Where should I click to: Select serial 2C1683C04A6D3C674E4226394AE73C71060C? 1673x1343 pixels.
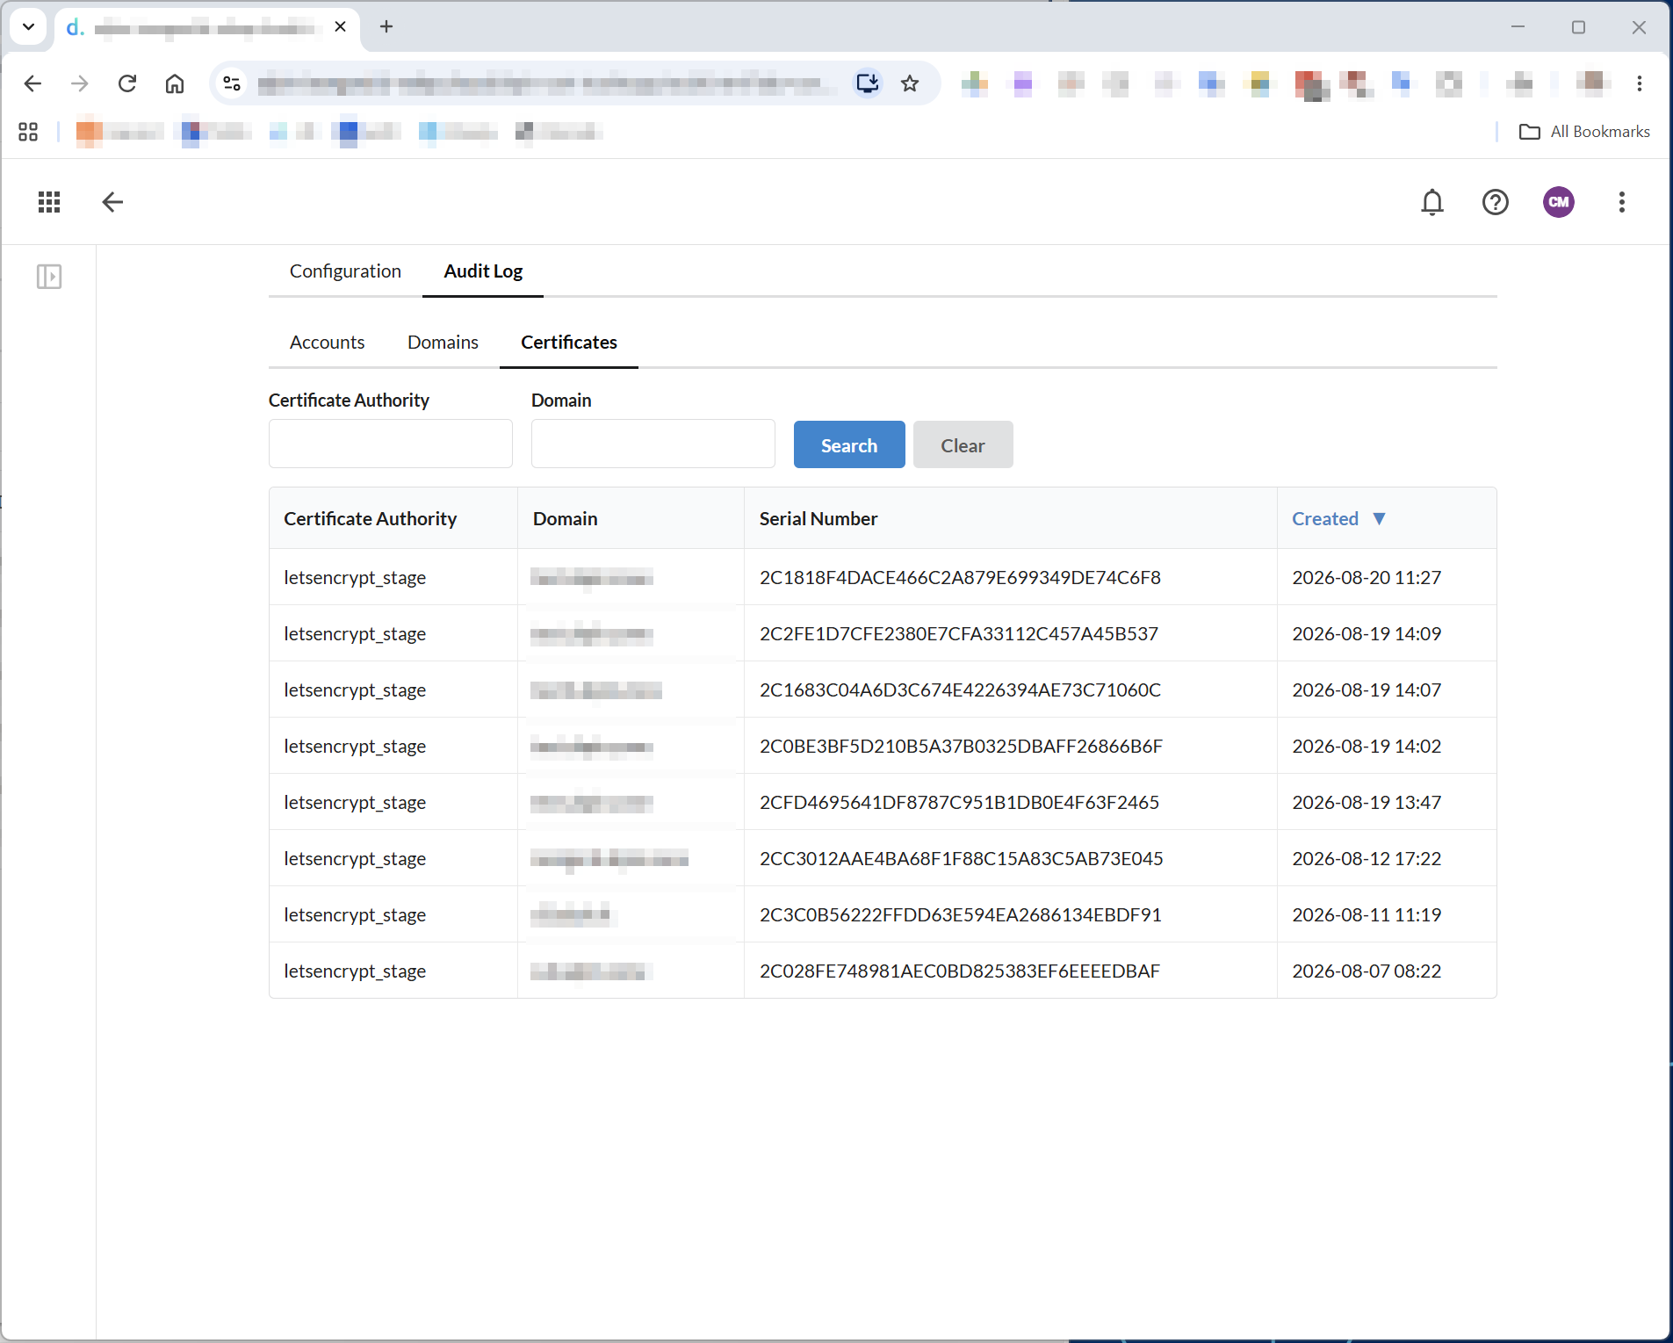click(x=960, y=690)
